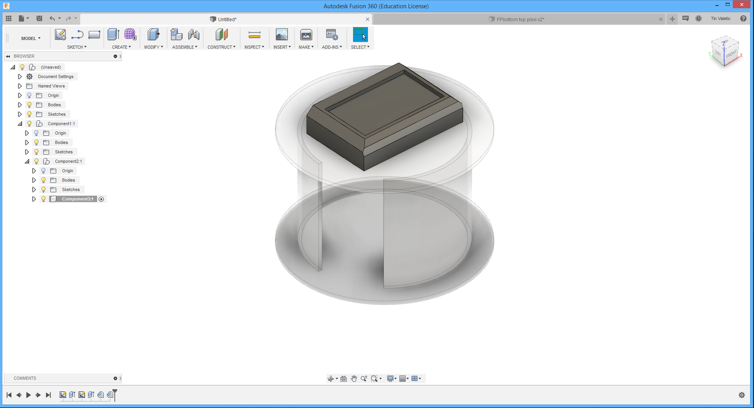
Task: Activate the Select tool icon
Action: 360,35
